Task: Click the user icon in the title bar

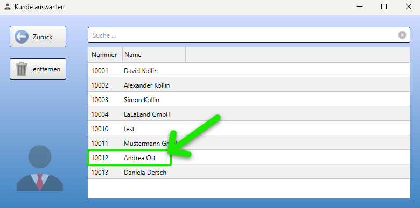Action: point(7,6)
